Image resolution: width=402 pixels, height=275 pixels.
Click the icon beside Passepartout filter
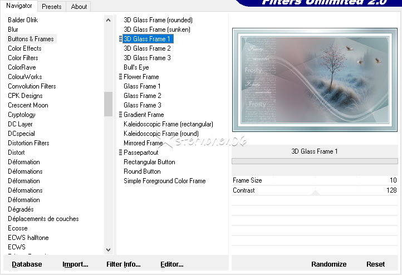[121, 153]
